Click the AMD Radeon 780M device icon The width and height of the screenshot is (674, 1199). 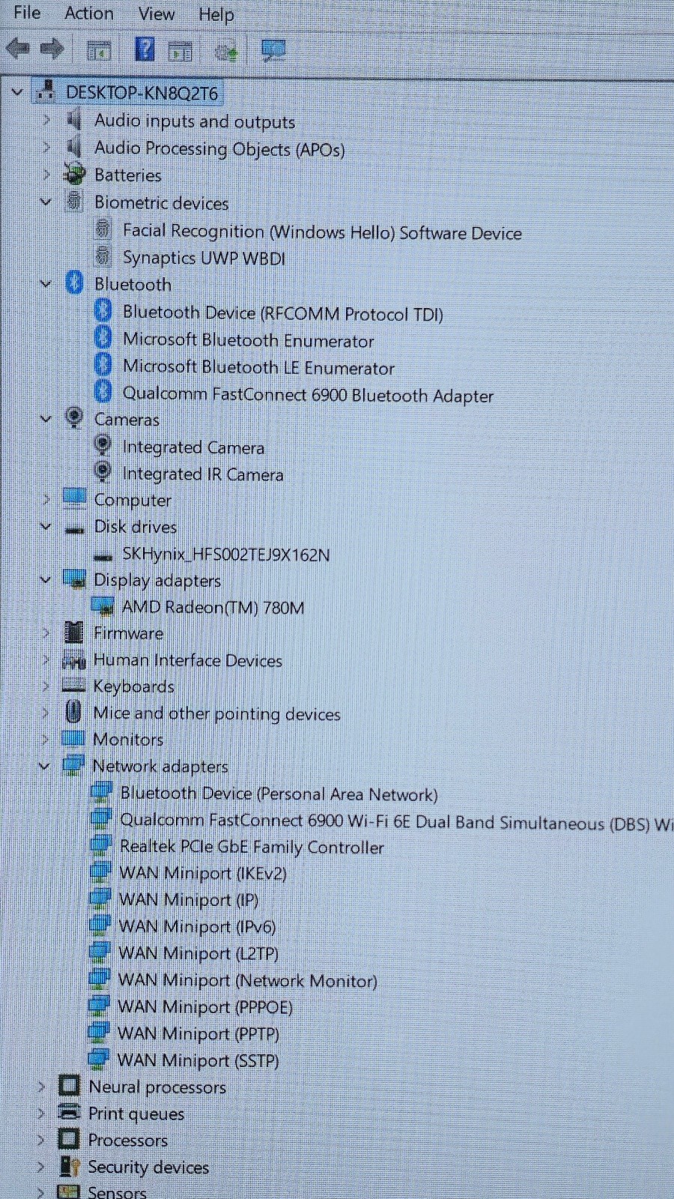(103, 606)
